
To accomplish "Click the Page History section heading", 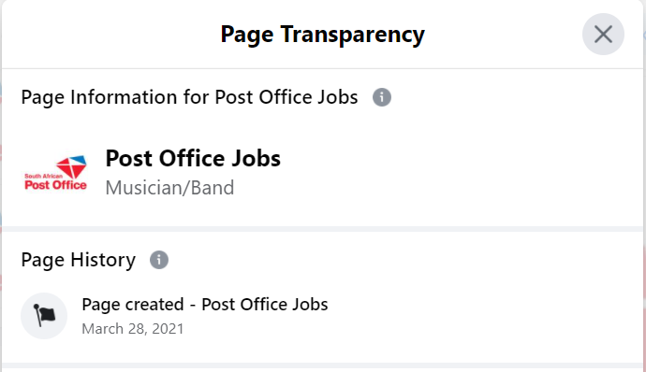I will click(x=79, y=260).
